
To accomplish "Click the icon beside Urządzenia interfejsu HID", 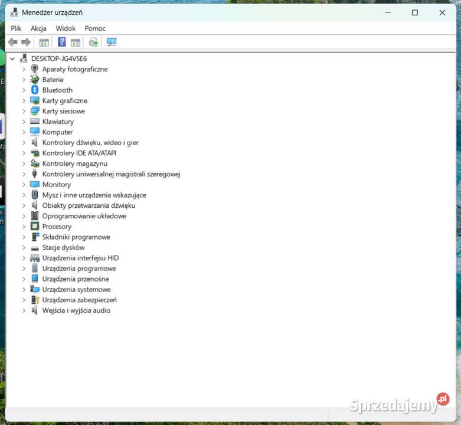I will click(35, 258).
